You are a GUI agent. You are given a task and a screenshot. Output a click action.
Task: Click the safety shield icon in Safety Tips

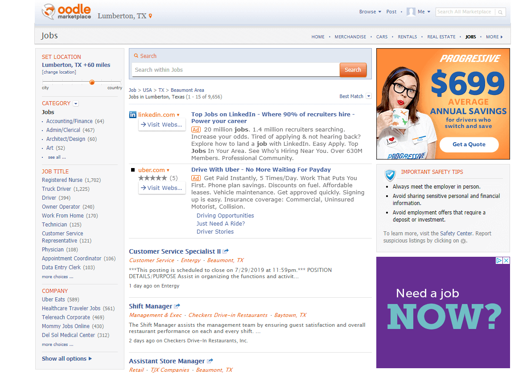coord(390,175)
